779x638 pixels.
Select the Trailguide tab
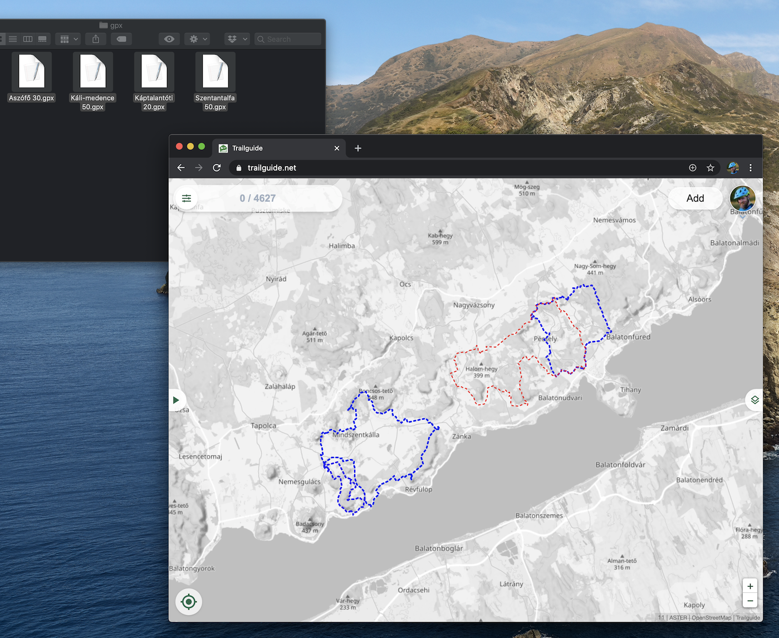coord(280,148)
